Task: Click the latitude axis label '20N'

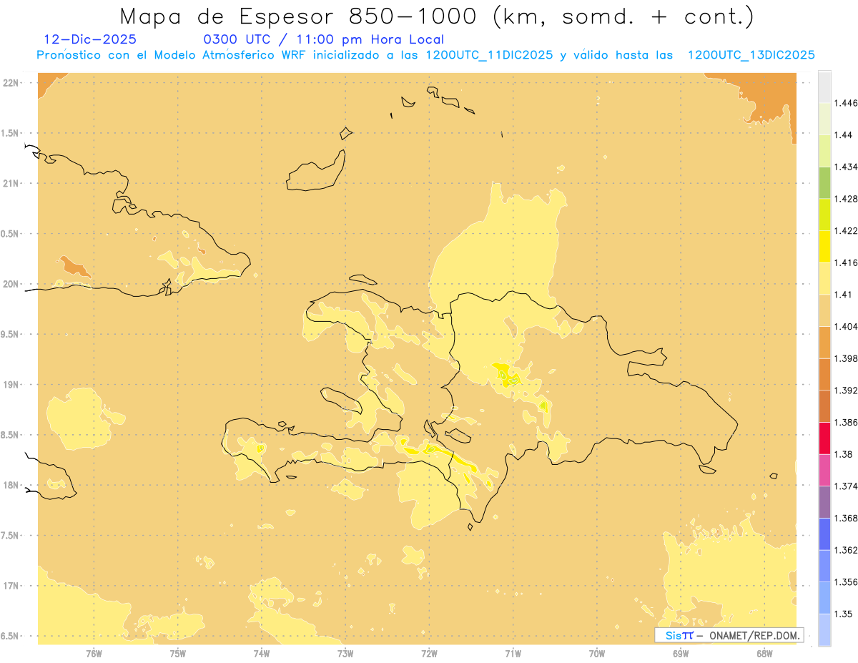Action: point(11,284)
